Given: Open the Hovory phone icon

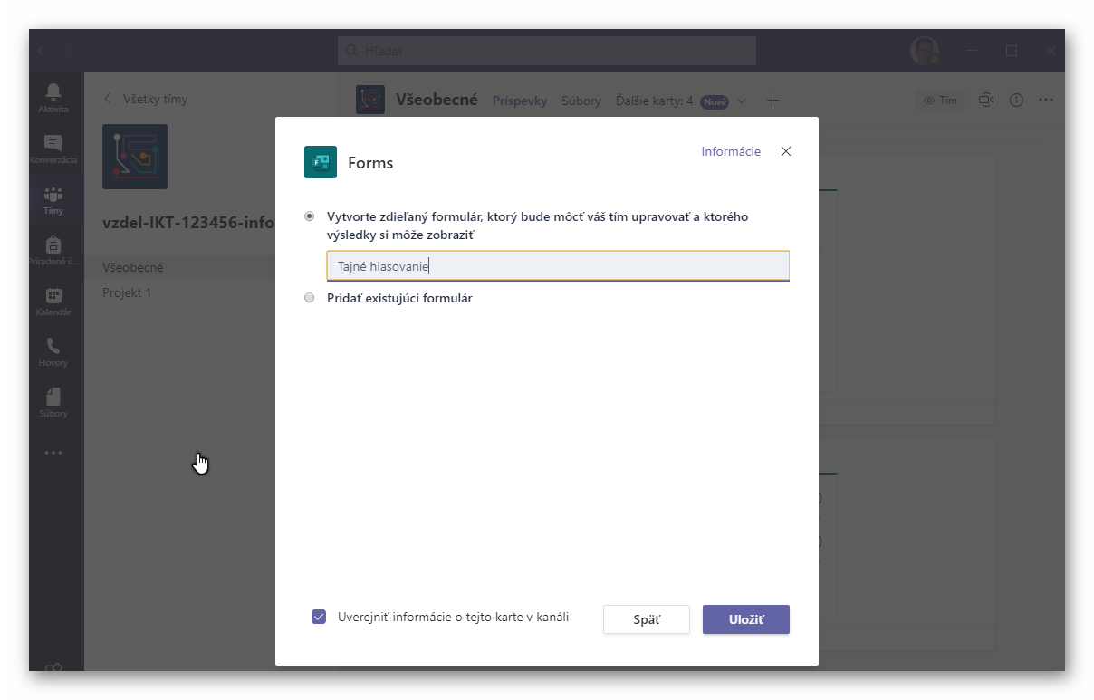Looking at the screenshot, I should pyautogui.click(x=53, y=346).
